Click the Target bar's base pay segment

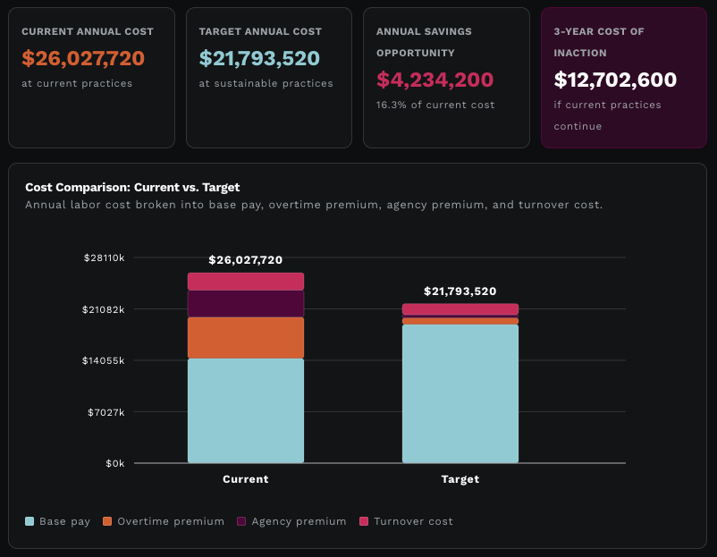(460, 393)
